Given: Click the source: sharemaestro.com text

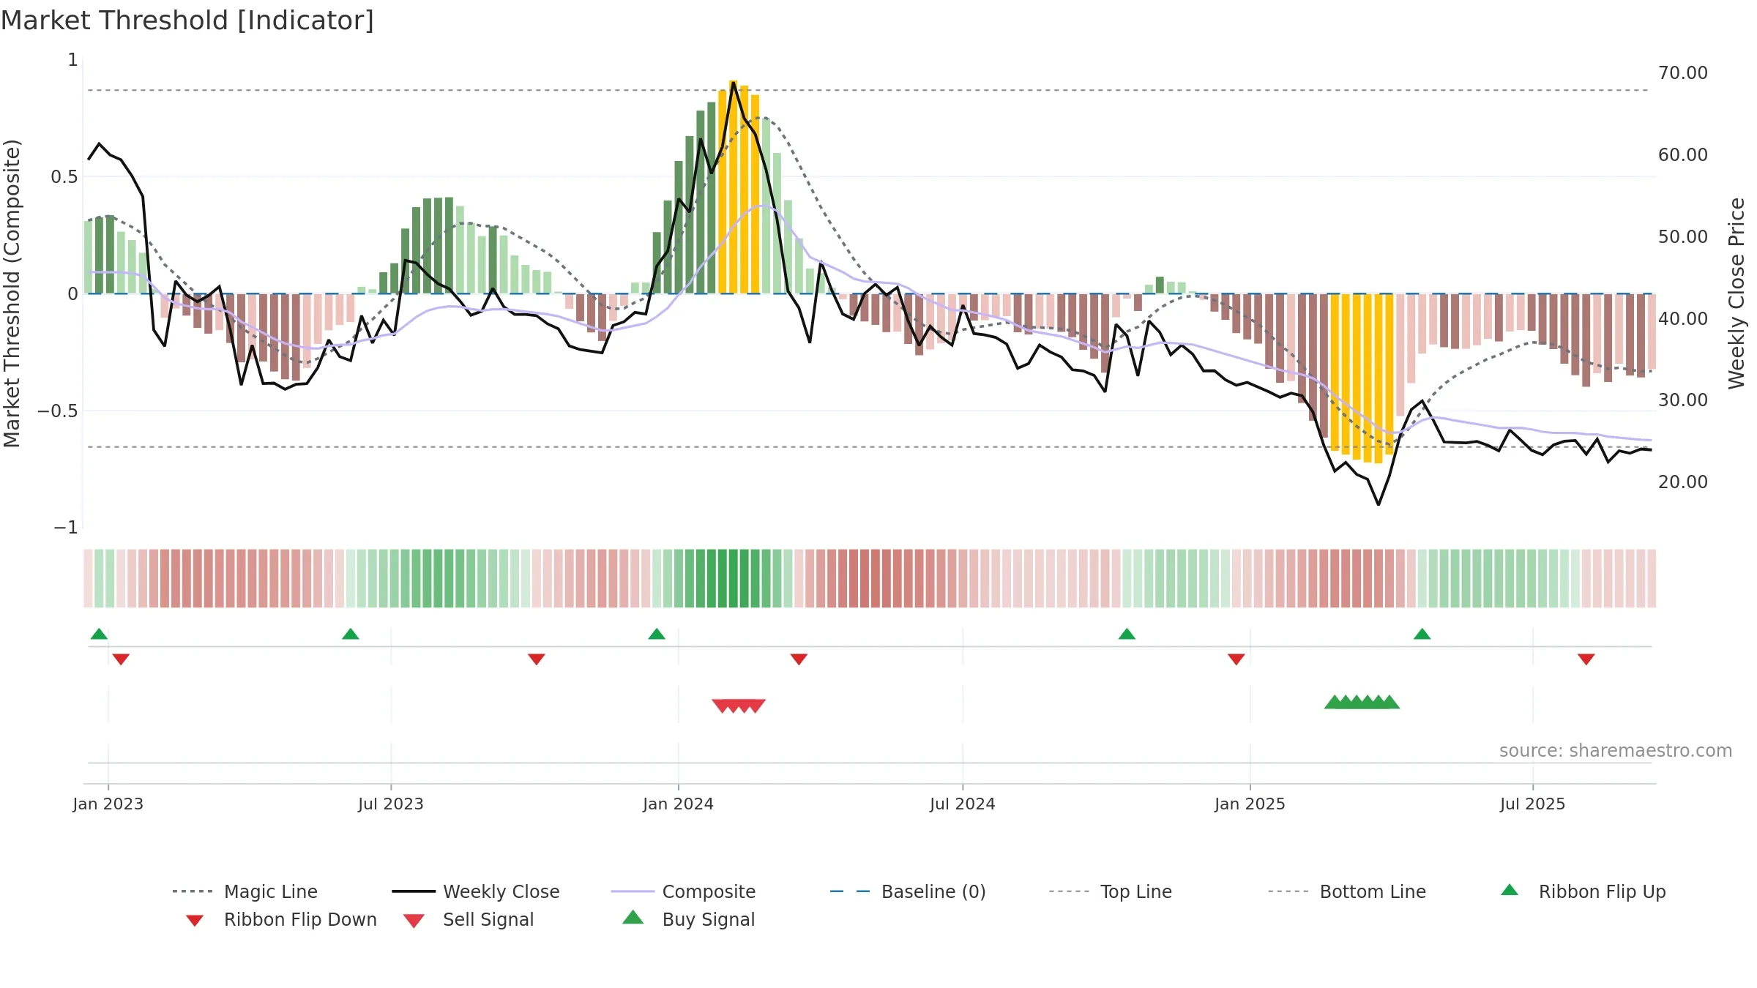Looking at the screenshot, I should pyautogui.click(x=1615, y=751).
